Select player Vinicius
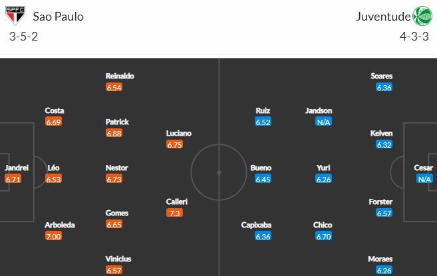This screenshot has height=276, width=437. pyautogui.click(x=118, y=259)
